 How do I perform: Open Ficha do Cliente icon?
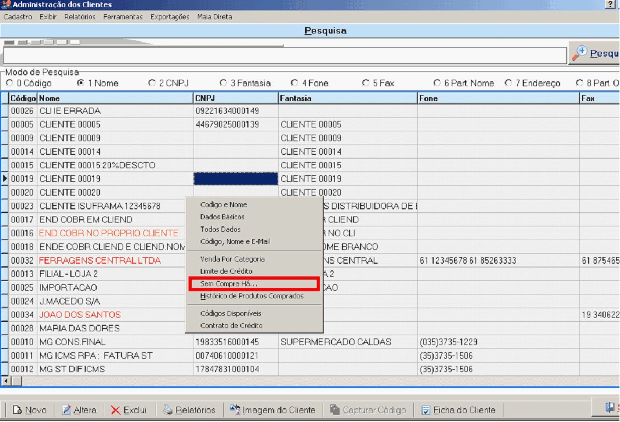(x=425, y=410)
